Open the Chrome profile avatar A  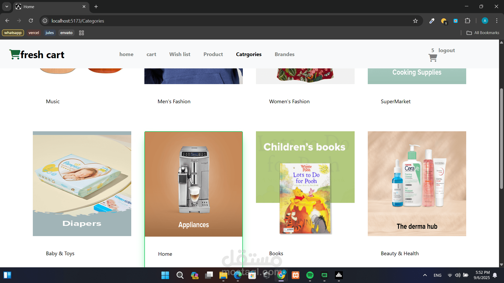point(485,21)
